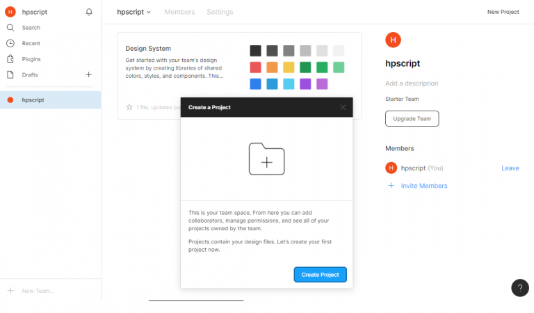
Task: Click the folder plus icon in dialog
Action: pyautogui.click(x=266, y=159)
